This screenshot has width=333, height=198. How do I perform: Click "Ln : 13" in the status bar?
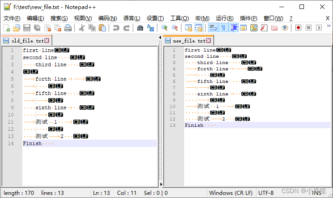[x=101, y=193]
